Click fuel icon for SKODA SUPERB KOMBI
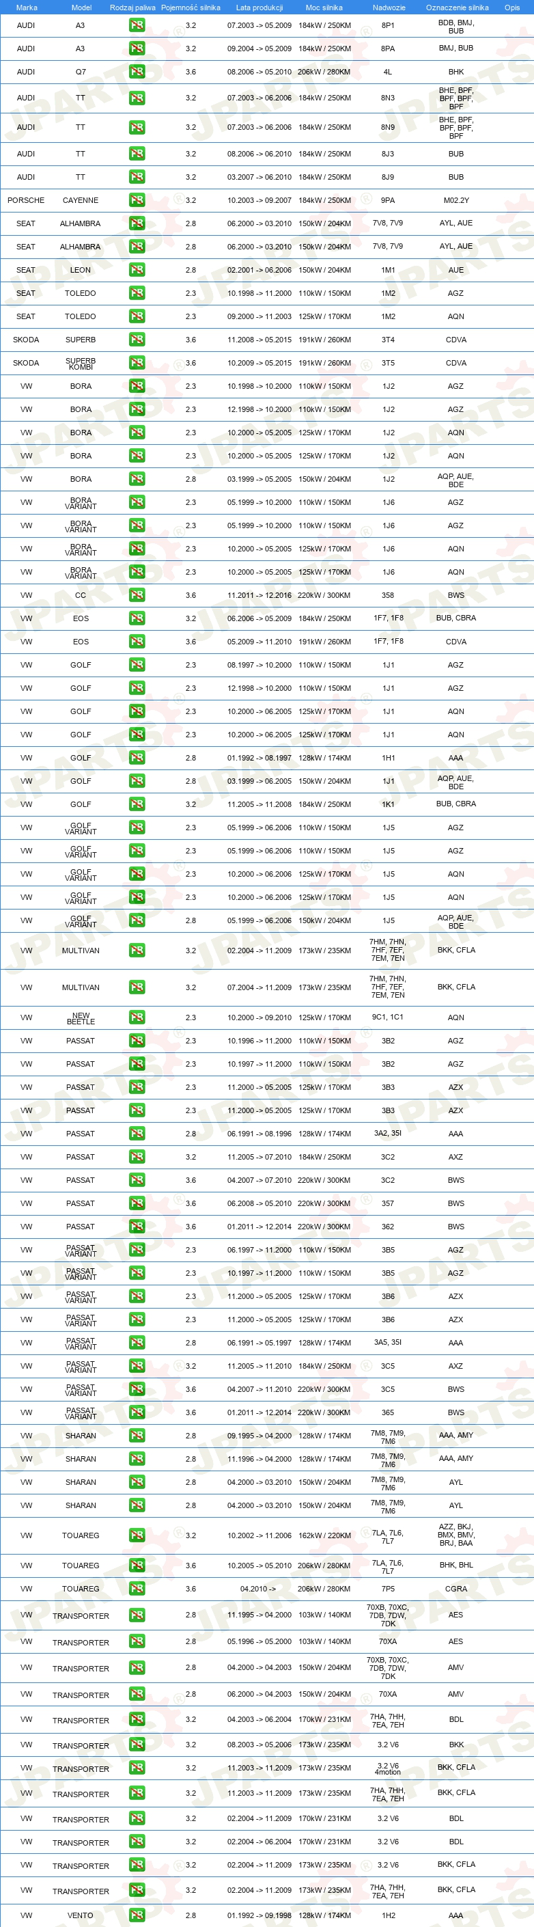Viewport: 534px width, 1927px height. [137, 363]
